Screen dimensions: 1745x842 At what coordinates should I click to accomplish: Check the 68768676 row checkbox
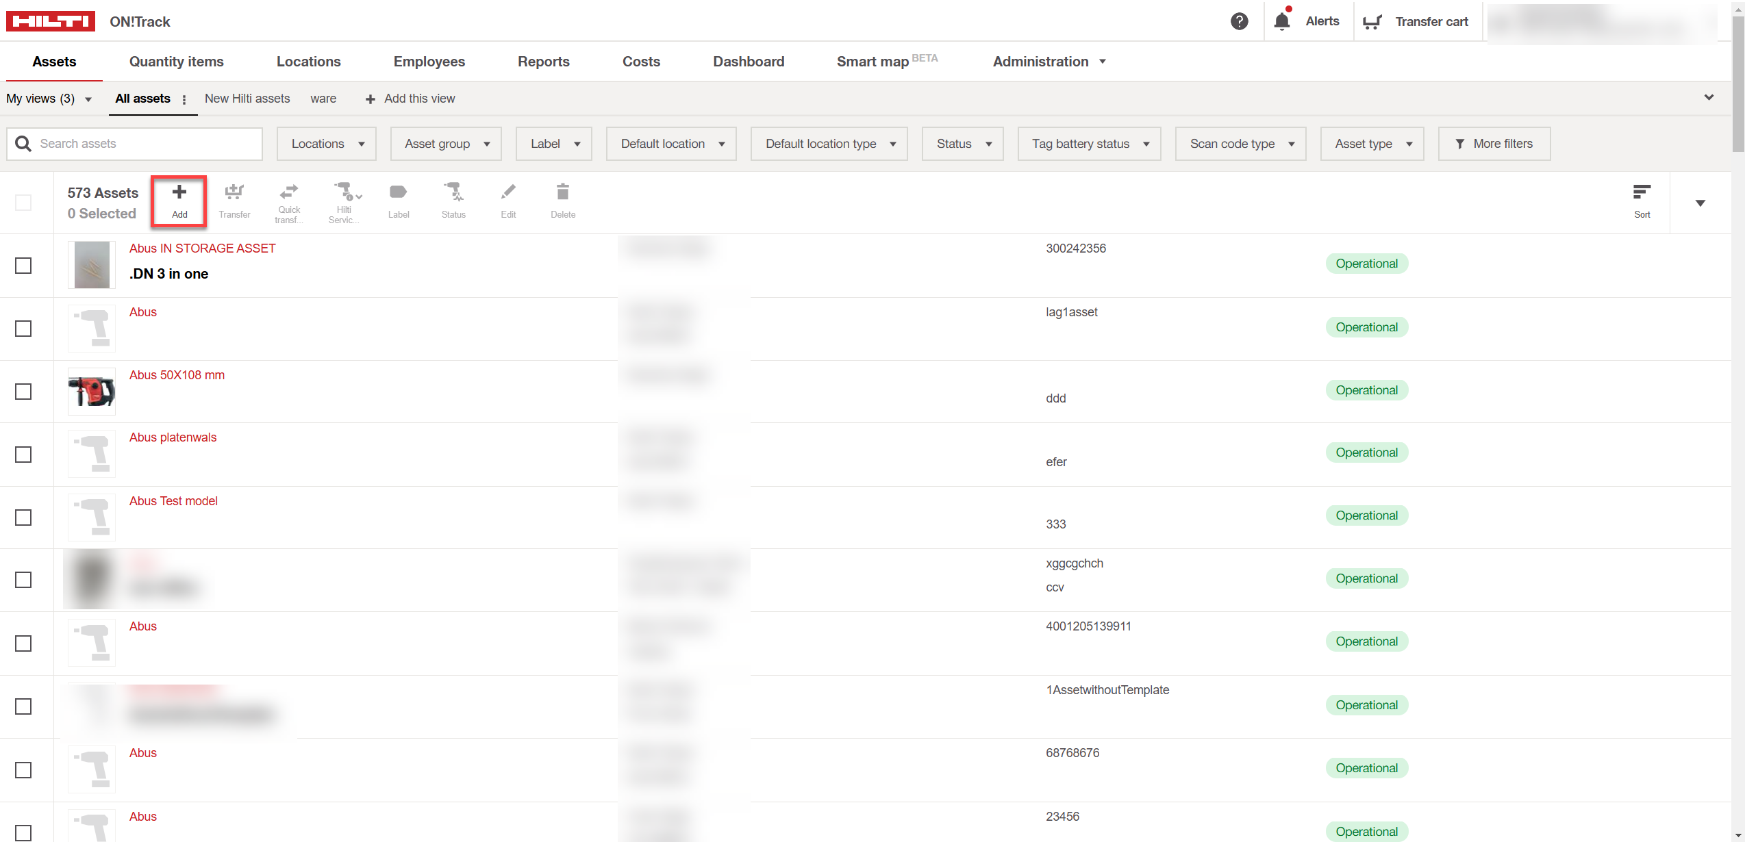pos(23,770)
